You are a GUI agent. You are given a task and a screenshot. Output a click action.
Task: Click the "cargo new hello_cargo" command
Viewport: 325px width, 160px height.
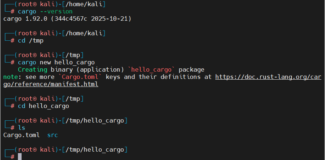click(x=56, y=62)
